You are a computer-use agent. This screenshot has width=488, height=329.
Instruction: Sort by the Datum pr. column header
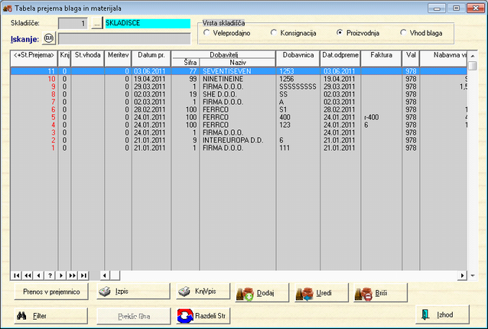pyautogui.click(x=151, y=57)
